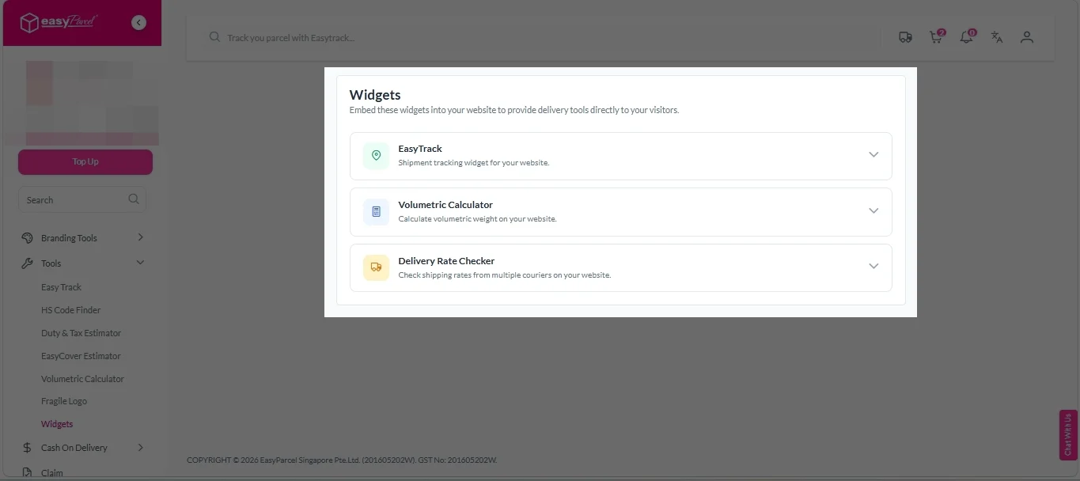The height and width of the screenshot is (481, 1080).
Task: Click the Cash On Delivery label
Action: click(x=74, y=448)
